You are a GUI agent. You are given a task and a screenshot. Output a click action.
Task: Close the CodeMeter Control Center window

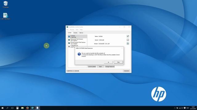[129, 27]
